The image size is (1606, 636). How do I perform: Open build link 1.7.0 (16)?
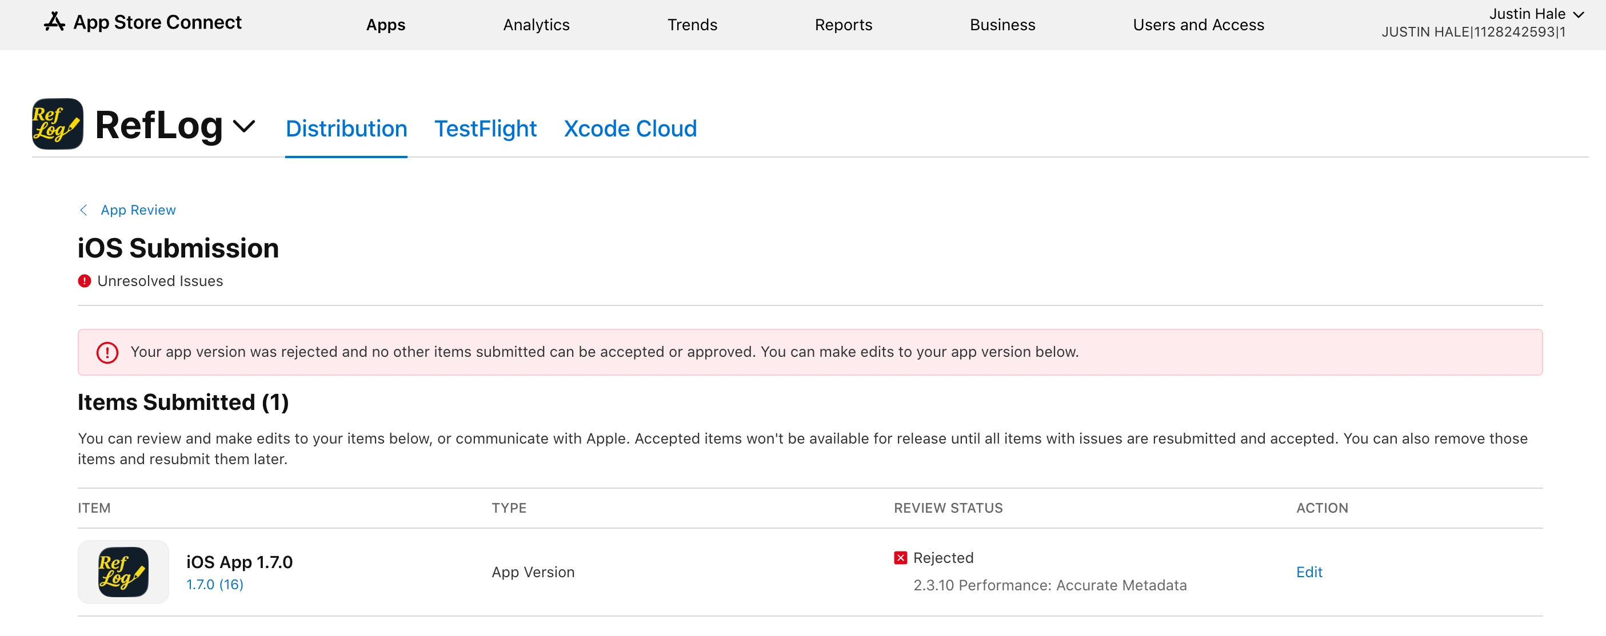click(x=214, y=584)
